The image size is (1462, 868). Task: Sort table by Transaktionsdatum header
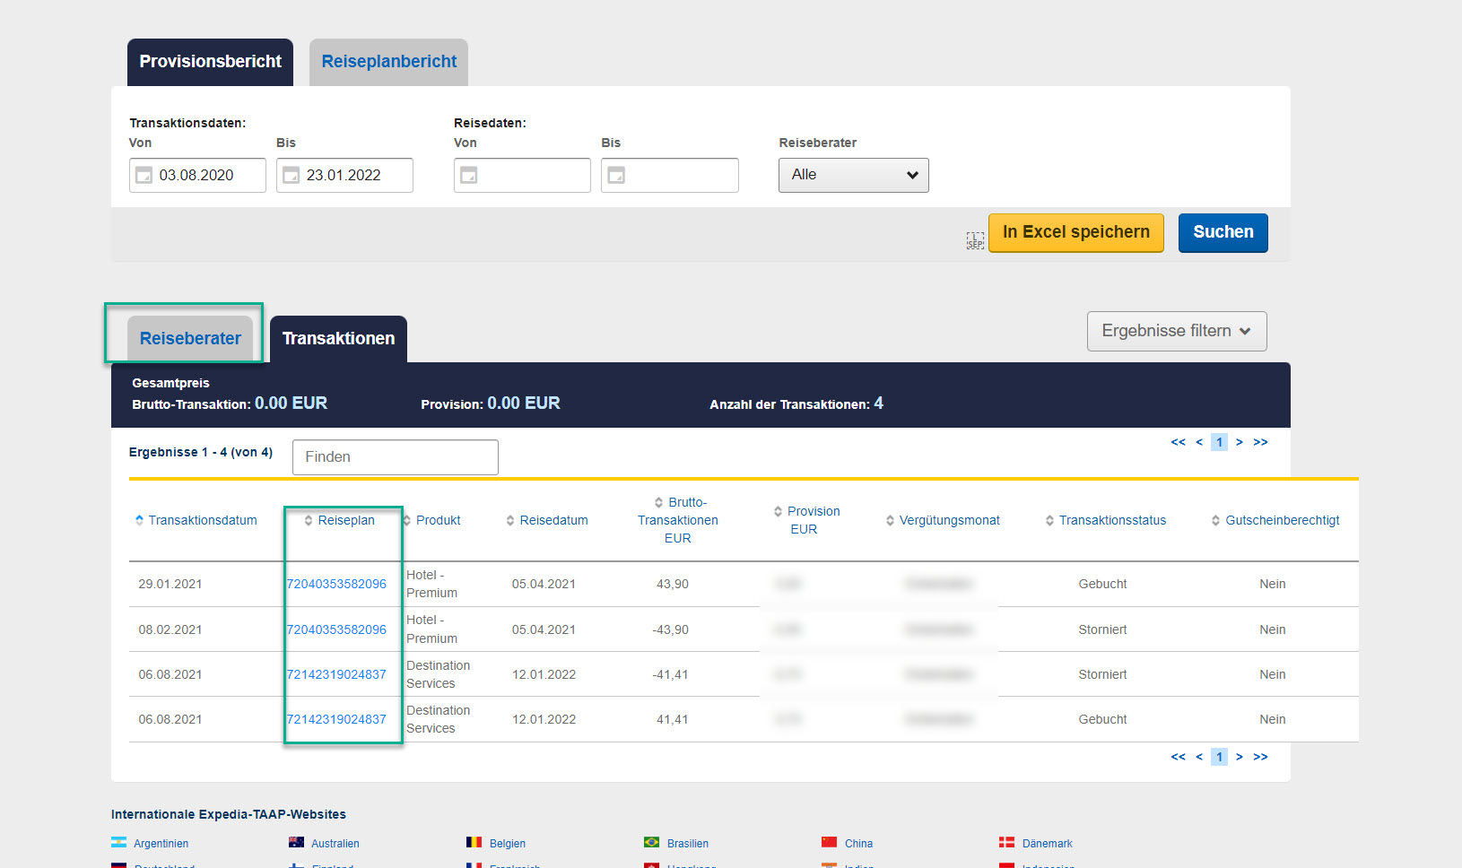pyautogui.click(x=203, y=520)
